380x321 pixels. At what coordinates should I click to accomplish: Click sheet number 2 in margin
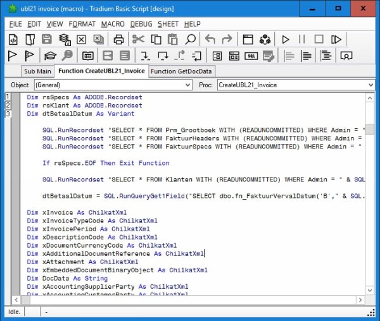(x=8, y=105)
